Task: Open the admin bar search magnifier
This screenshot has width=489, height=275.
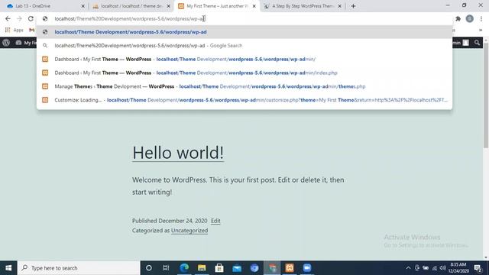Action: 477,43
